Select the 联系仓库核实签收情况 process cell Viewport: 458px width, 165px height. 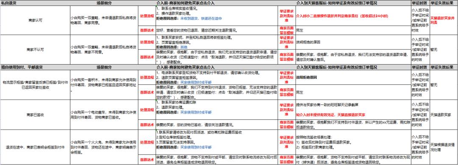(x=216, y=16)
